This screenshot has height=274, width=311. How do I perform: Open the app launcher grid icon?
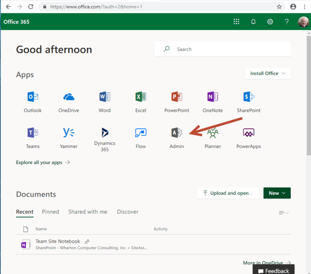tap(236, 22)
